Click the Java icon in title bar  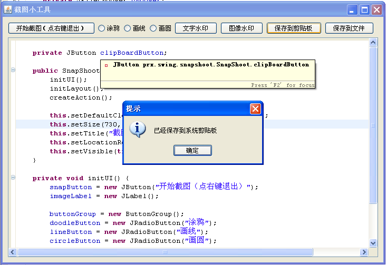pos(8,10)
